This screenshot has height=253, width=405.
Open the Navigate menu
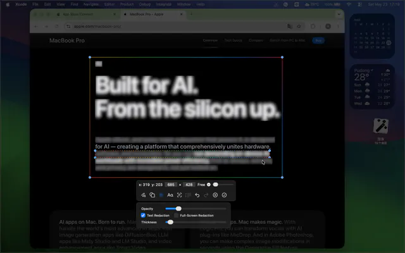91,4
